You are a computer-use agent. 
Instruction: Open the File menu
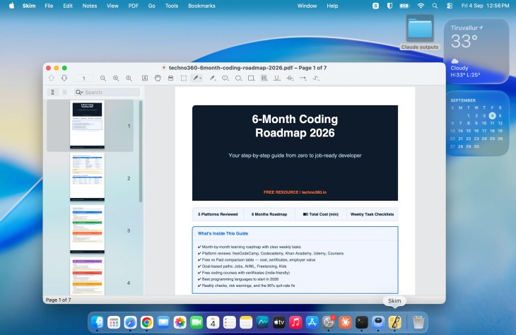49,6
